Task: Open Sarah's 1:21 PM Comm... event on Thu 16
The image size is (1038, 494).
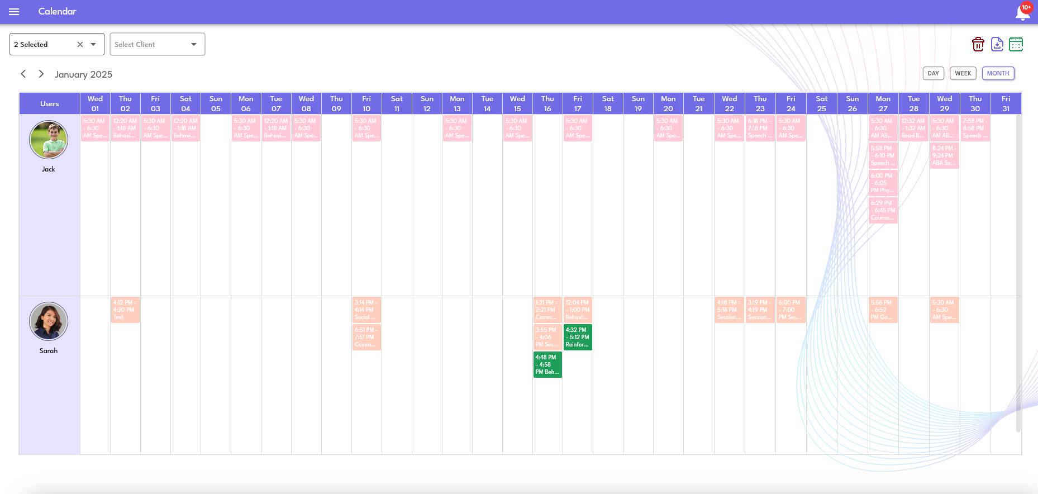Action: click(x=547, y=310)
